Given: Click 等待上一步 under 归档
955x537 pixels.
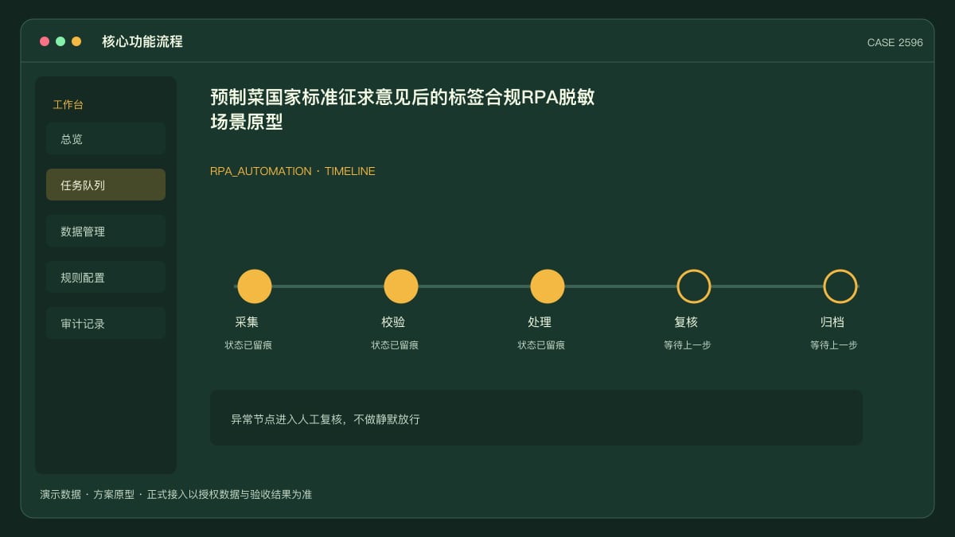Looking at the screenshot, I should [x=834, y=345].
